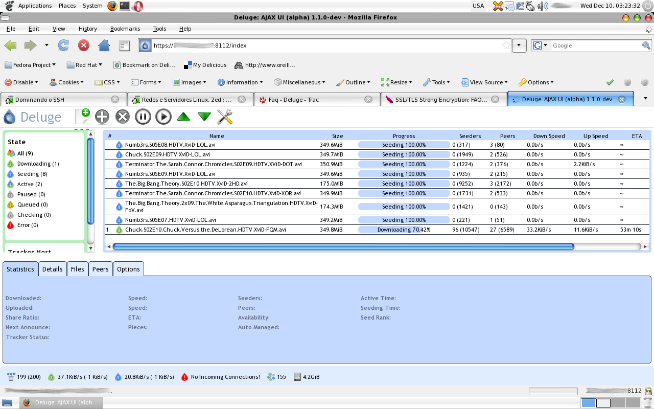654x409 pixels.
Task: Open the Applications menu in GNOME panel
Action: coord(35,6)
